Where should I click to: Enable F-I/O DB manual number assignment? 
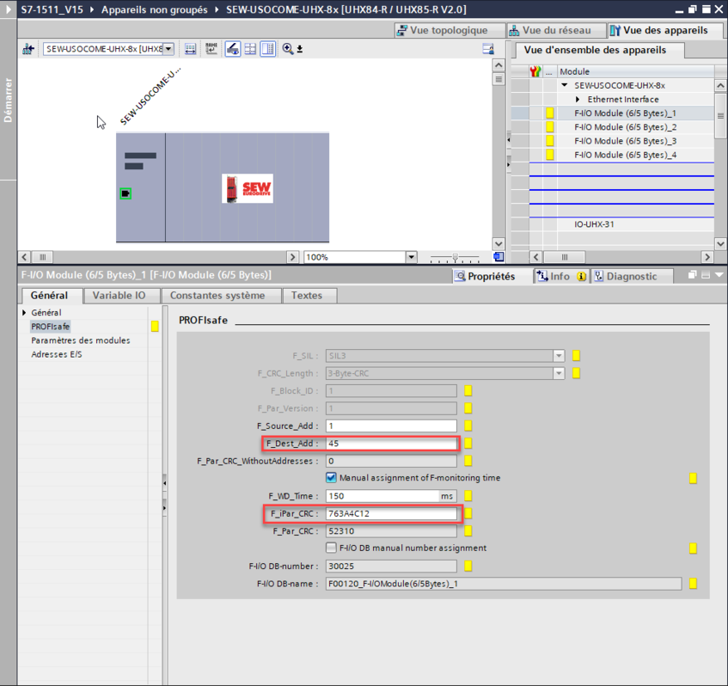click(331, 548)
